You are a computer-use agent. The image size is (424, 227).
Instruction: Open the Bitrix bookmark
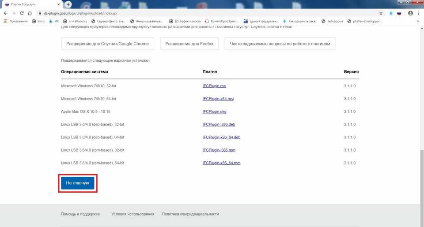[x=38, y=21]
